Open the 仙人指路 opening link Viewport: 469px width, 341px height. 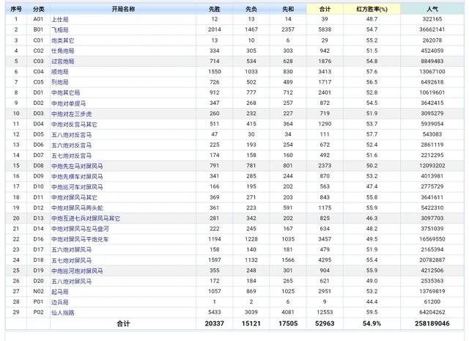(63, 312)
